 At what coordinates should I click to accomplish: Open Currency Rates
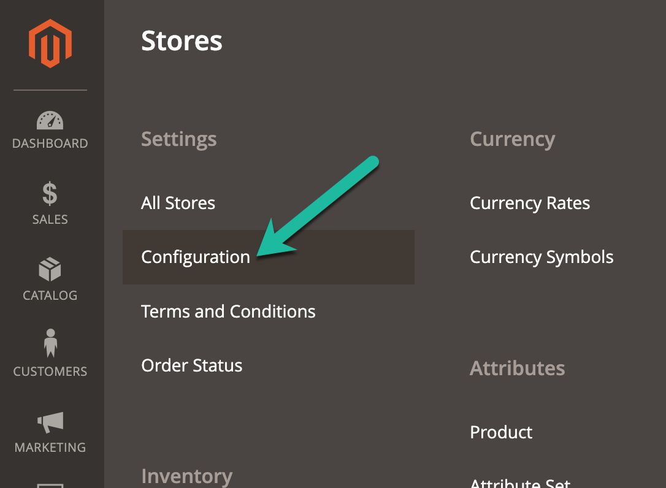pyautogui.click(x=530, y=203)
